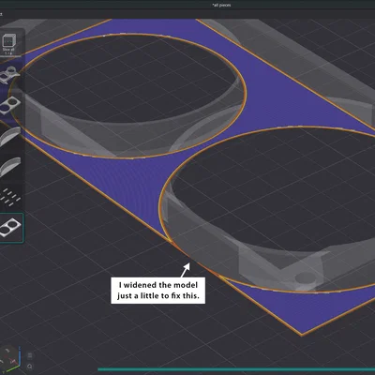Image resolution: width=375 pixels, height=375 pixels.
Task: Click the red X axis on orientation gizmo
Action: tap(13, 362)
